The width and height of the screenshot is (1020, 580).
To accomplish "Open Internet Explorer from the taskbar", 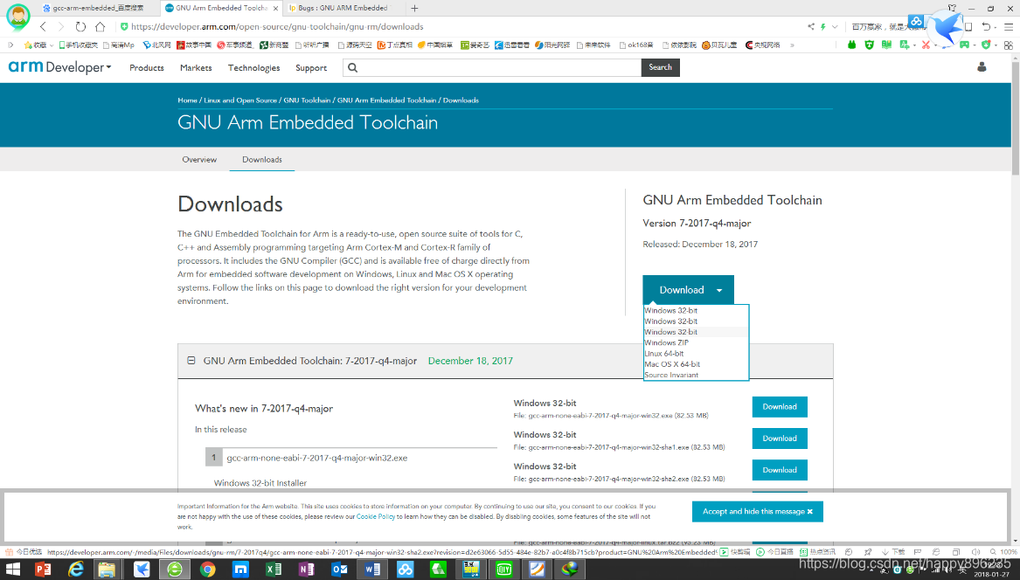I will (76, 570).
